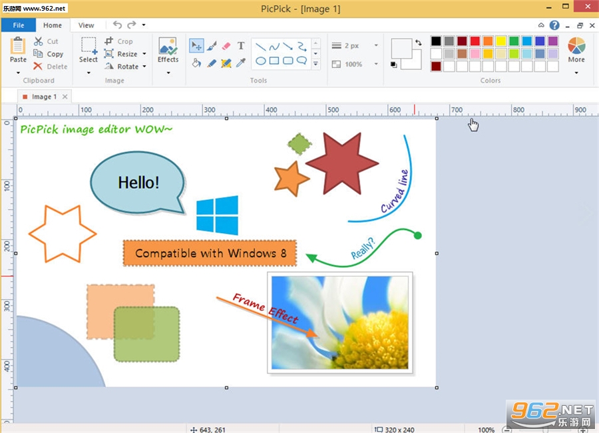This screenshot has height=433, width=599.
Task: Expand the Paste dropdown arrow
Action: pyautogui.click(x=18, y=73)
